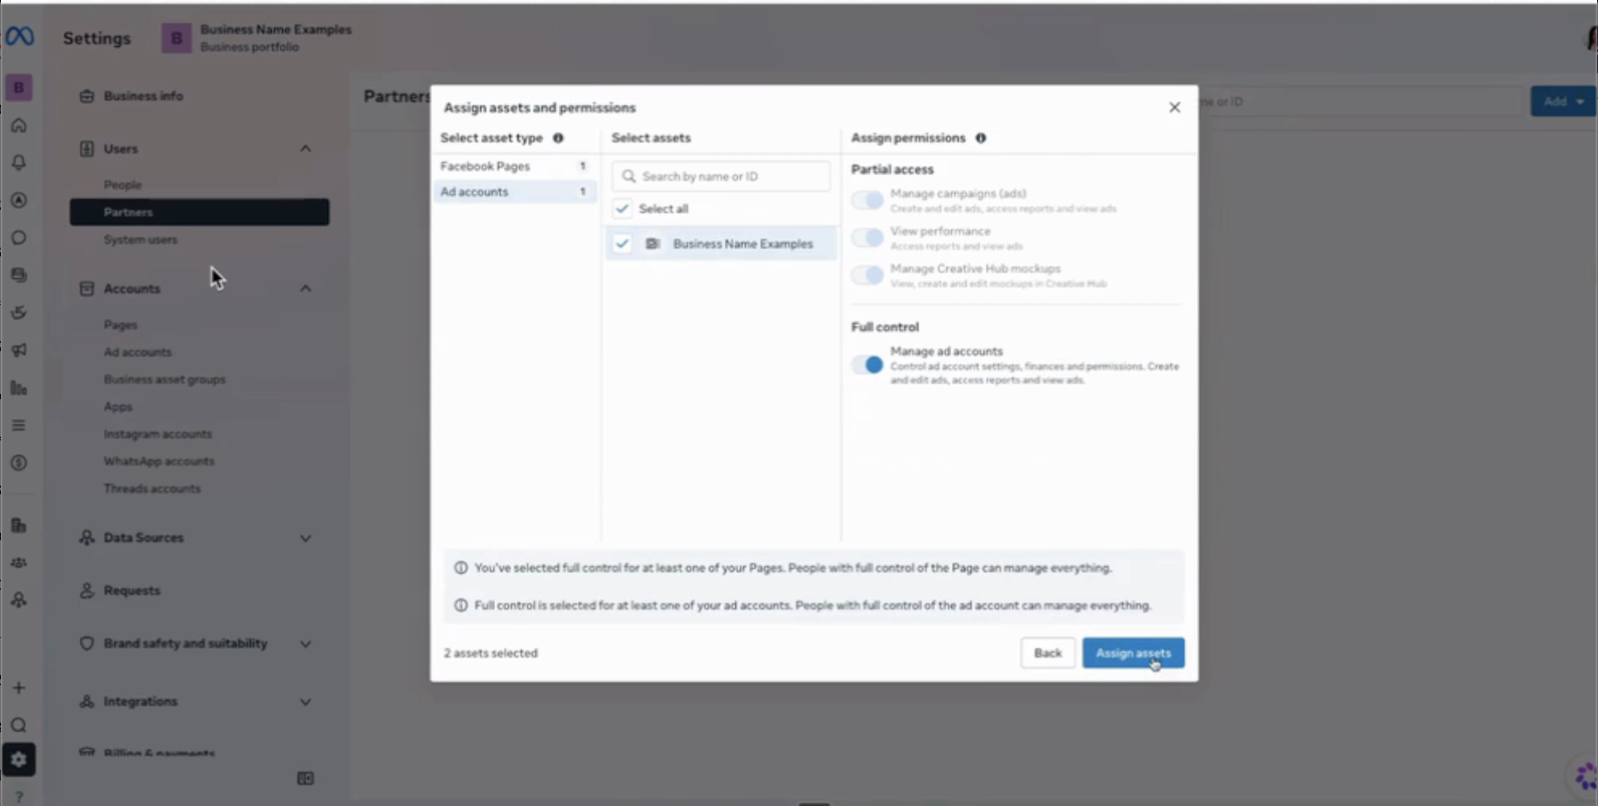Image resolution: width=1598 pixels, height=806 pixels.
Task: Close the Assign assets dialog
Action: [x=1174, y=107]
